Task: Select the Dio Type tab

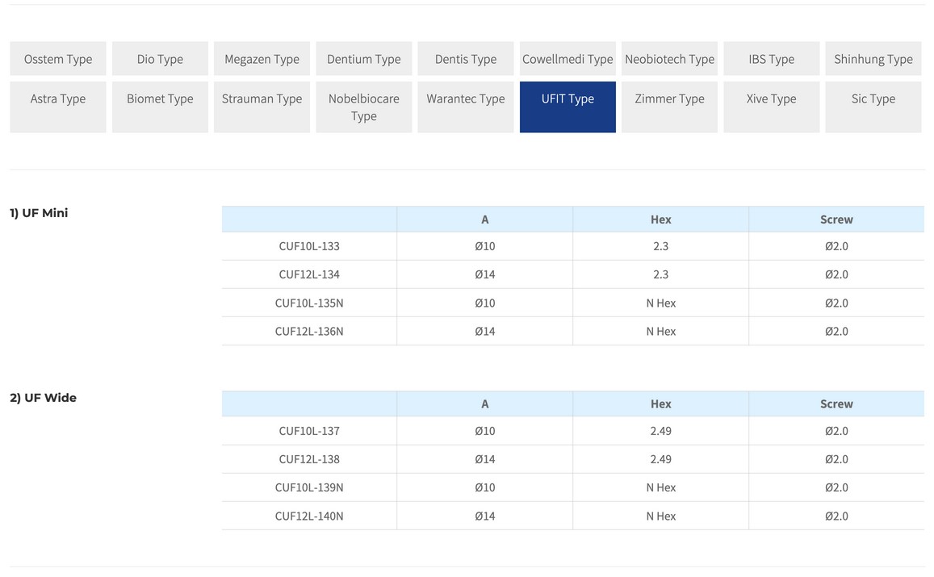Action: pos(160,59)
